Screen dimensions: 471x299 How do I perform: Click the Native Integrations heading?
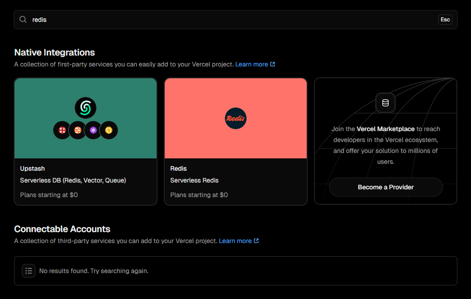[x=54, y=52]
